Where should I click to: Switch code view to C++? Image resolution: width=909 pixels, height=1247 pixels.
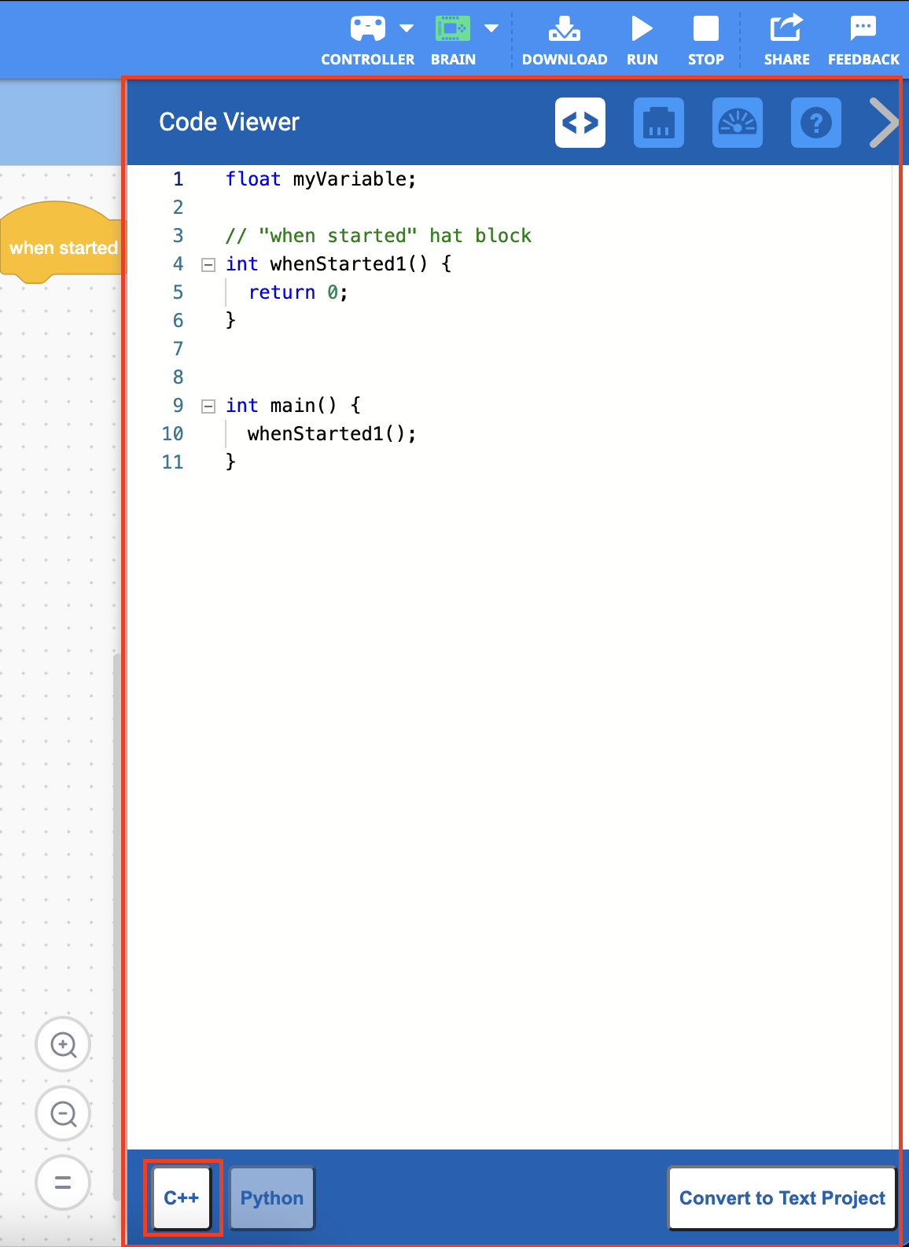(x=182, y=1197)
